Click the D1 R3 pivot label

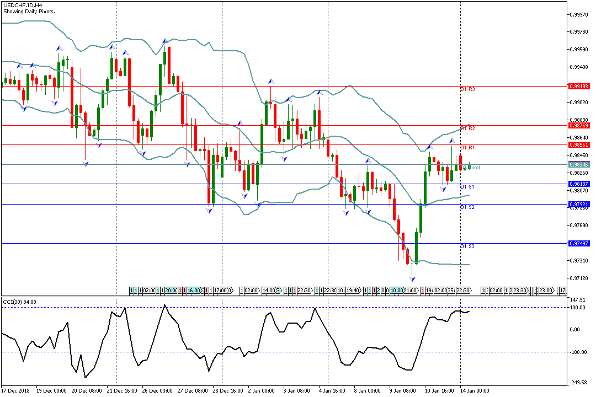point(467,89)
